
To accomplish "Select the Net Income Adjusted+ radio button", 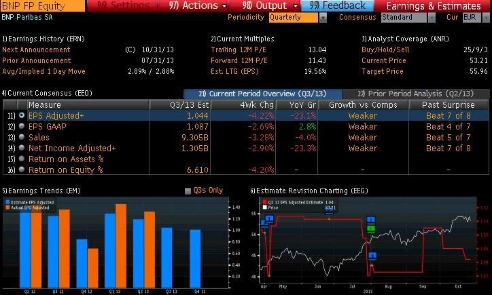I will (22, 148).
